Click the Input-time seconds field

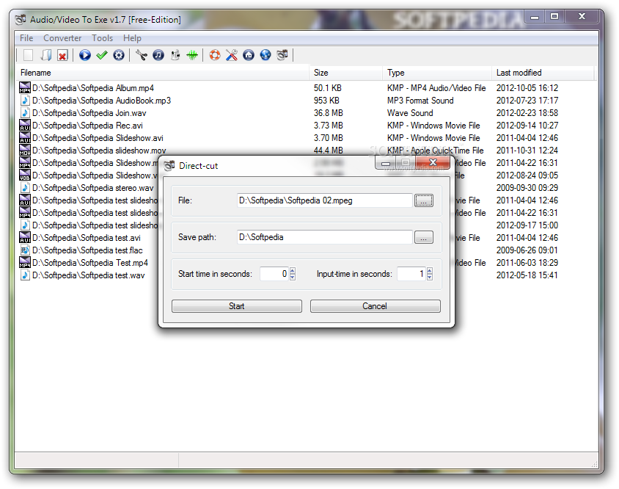coord(411,274)
